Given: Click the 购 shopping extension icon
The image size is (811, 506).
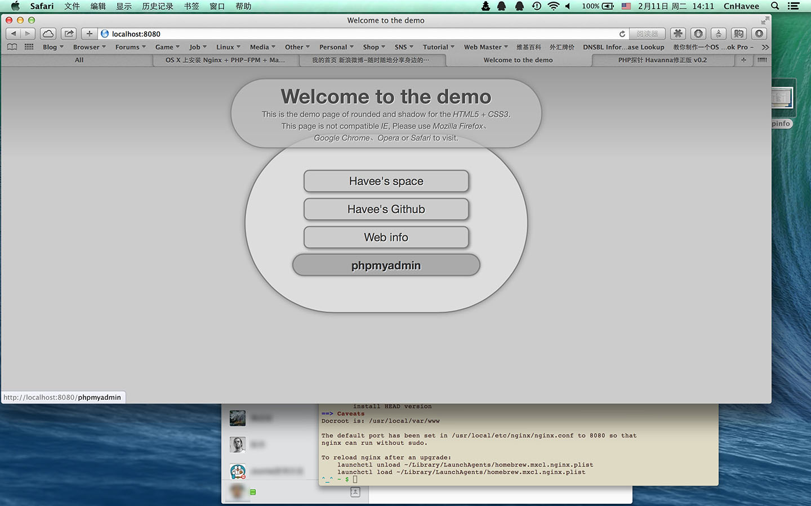Looking at the screenshot, I should [x=739, y=34].
